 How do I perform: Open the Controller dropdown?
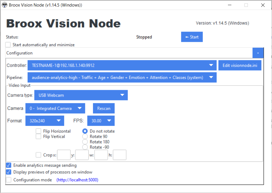coord(122,65)
